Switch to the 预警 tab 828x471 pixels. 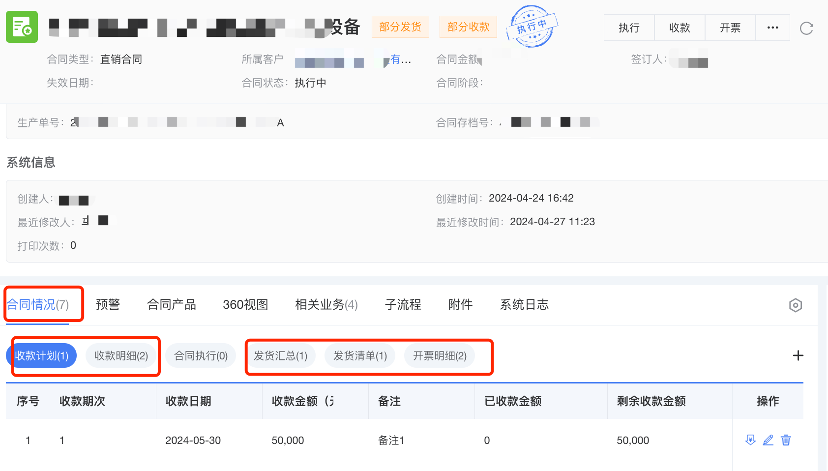point(108,305)
